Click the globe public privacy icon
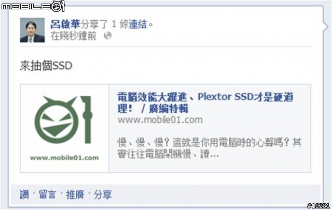This screenshot has height=210, width=332. [x=107, y=36]
